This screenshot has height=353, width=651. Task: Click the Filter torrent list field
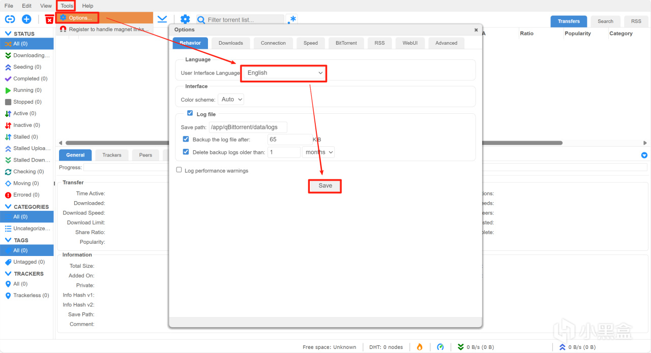[x=240, y=20]
